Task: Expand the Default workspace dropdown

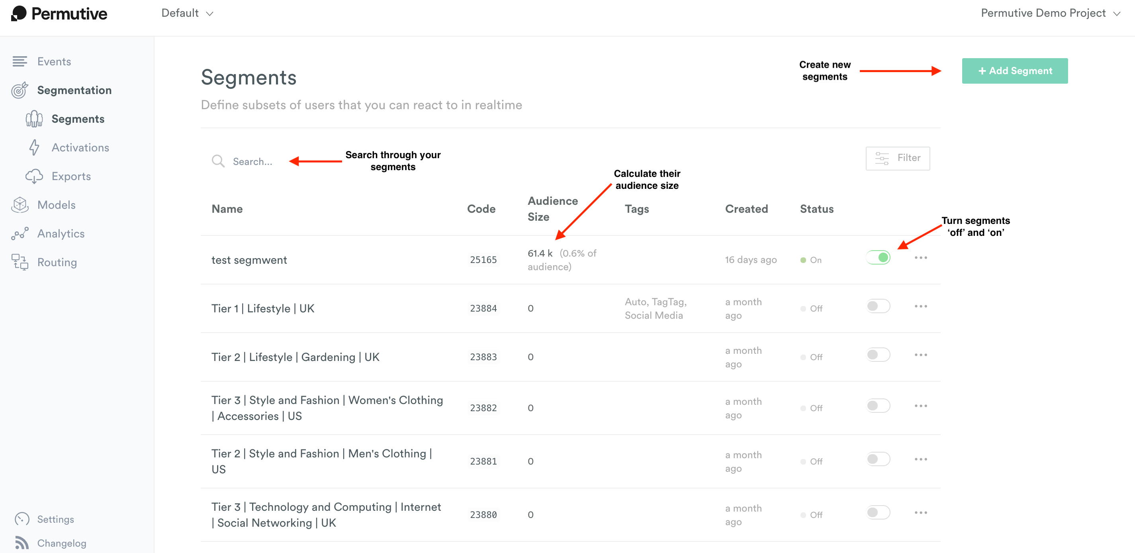Action: pos(187,13)
